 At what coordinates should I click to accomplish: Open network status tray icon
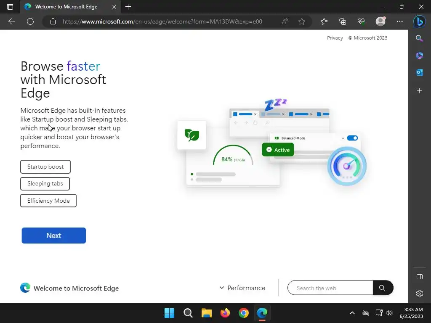click(x=379, y=313)
